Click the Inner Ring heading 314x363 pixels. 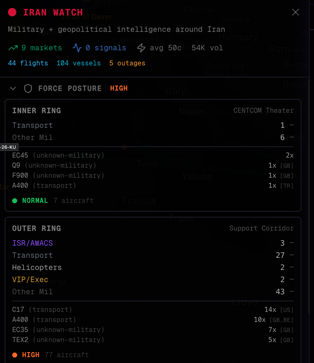pyautogui.click(x=36, y=111)
